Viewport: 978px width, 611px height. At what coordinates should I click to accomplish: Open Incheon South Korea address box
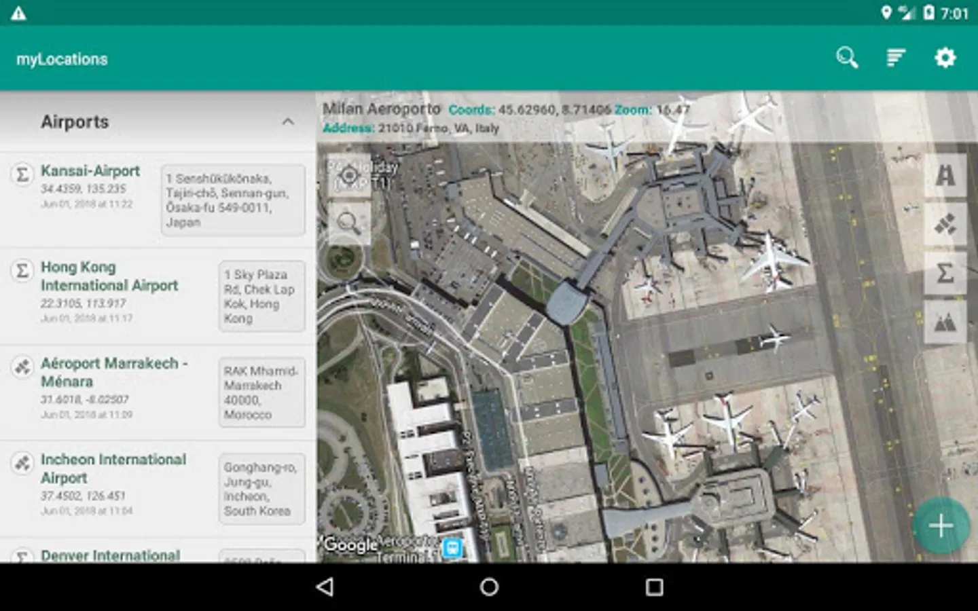[261, 489]
